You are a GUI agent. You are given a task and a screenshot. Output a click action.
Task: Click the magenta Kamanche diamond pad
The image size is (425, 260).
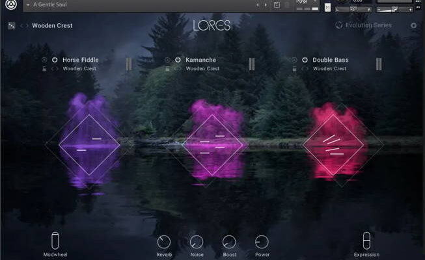coord(212,145)
